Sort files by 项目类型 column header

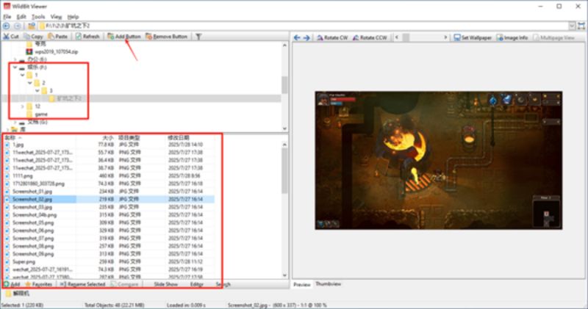click(129, 138)
